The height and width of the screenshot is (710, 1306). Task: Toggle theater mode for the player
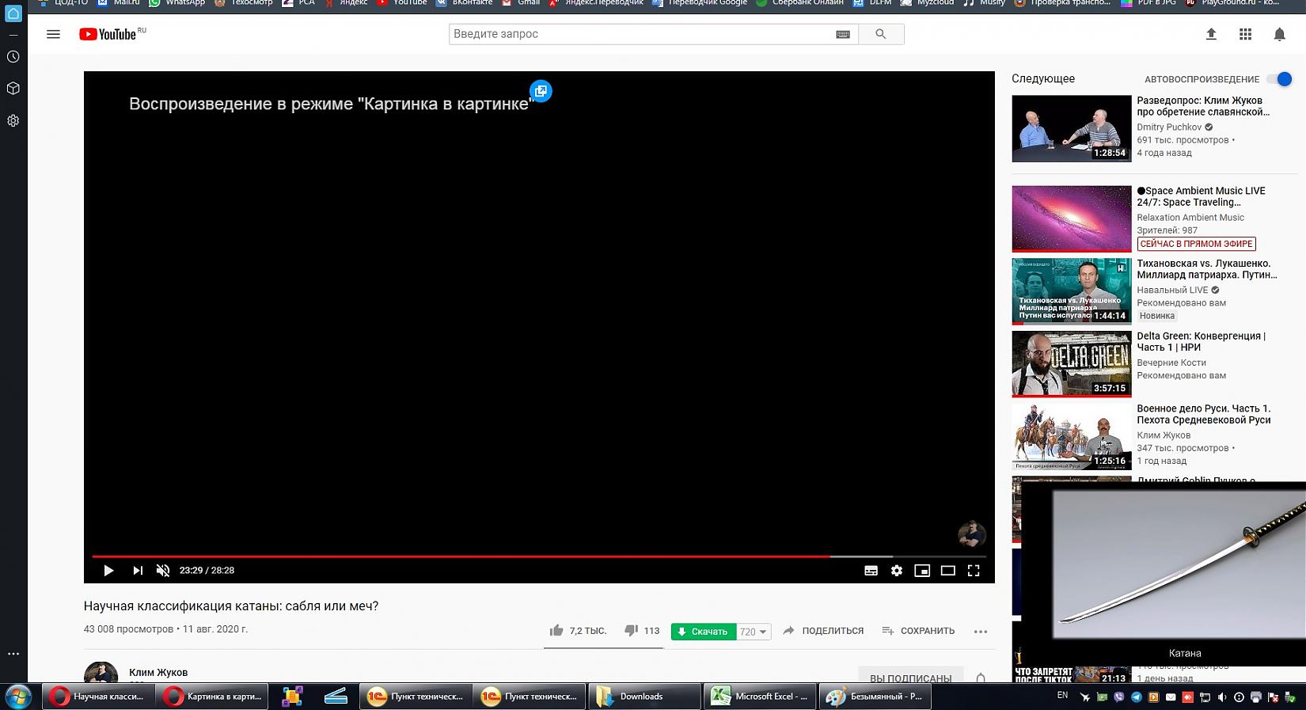pyautogui.click(x=947, y=570)
